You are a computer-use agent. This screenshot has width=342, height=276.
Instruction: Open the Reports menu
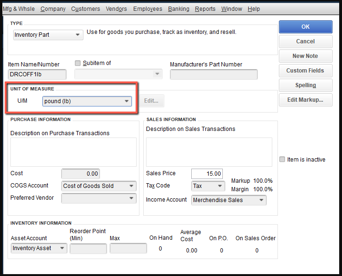coord(205,9)
